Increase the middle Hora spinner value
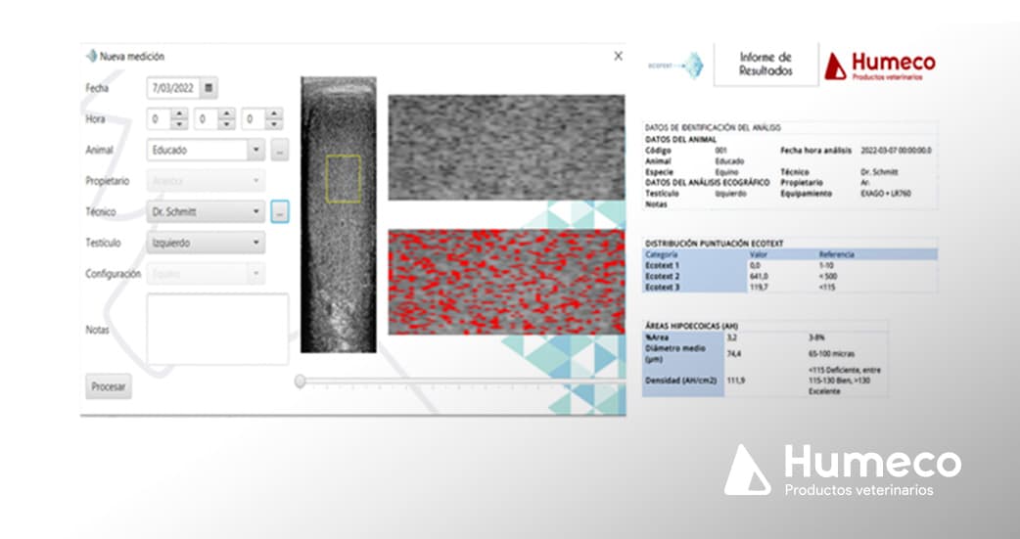Viewport: 1020px width, 539px height. pos(226,114)
